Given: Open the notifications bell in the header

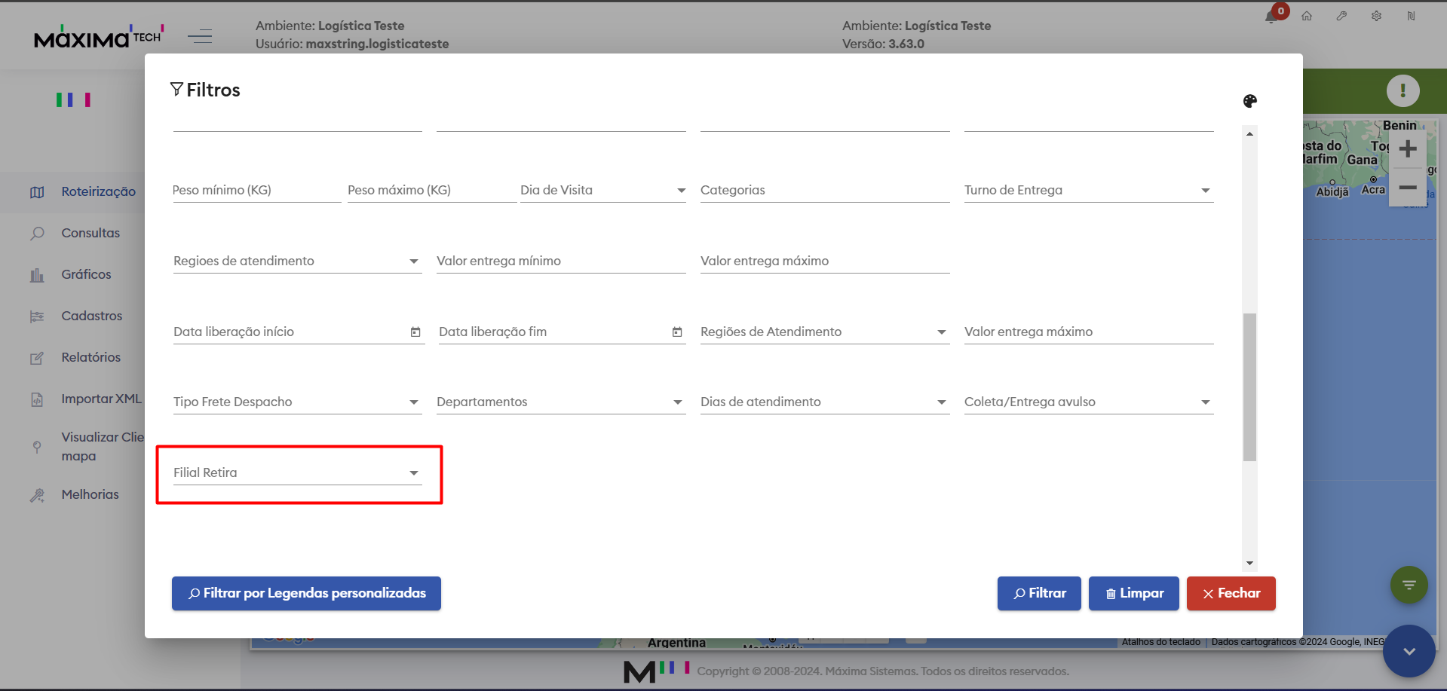Looking at the screenshot, I should tap(1271, 17).
